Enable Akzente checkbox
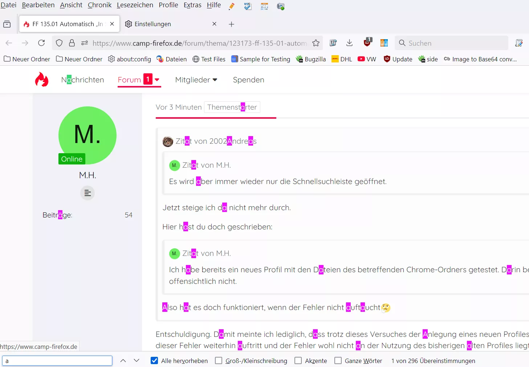Viewport: 529px width, 367px height. [298, 360]
